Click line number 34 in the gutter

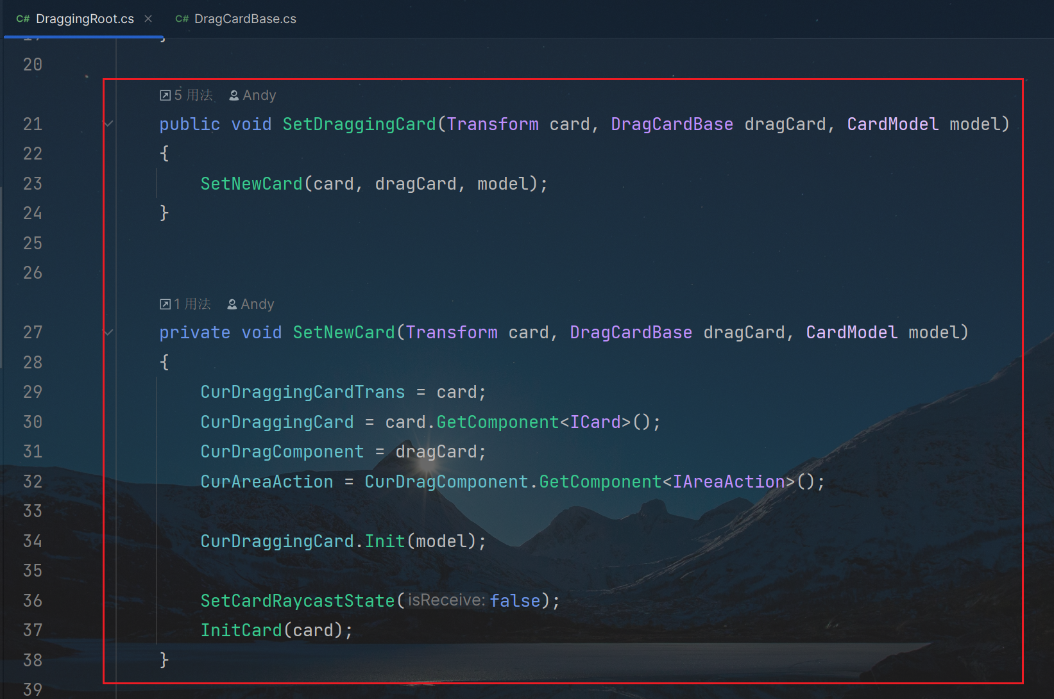(33, 541)
